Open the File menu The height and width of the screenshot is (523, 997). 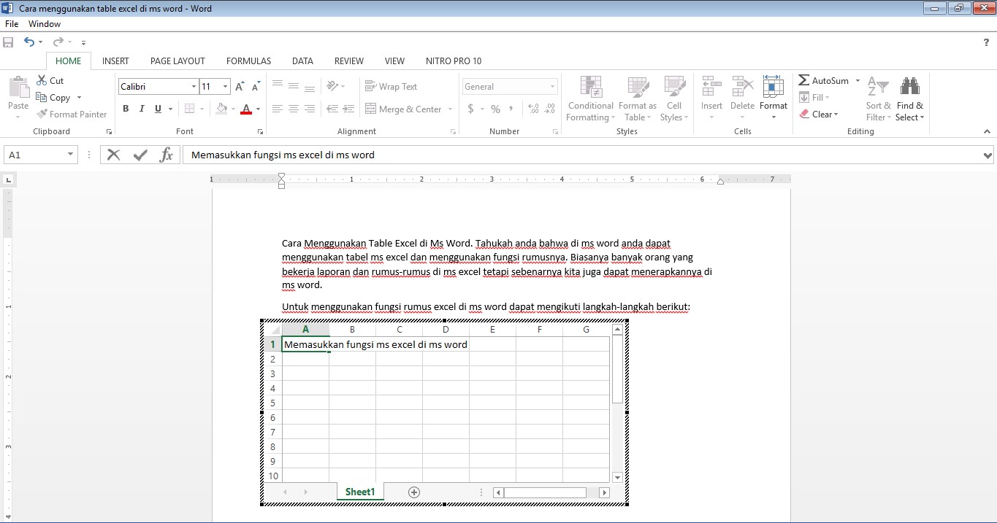[x=12, y=24]
